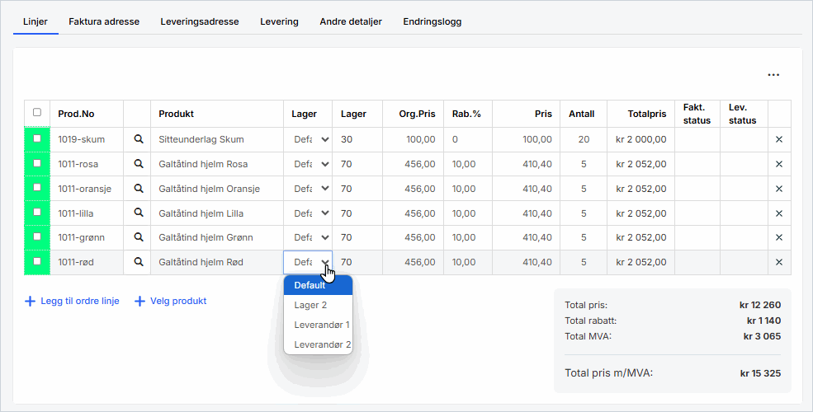Open Lager dropdown for Galtåtind hjelm Lilla
Viewport: 813px width, 412px height.
(x=311, y=213)
